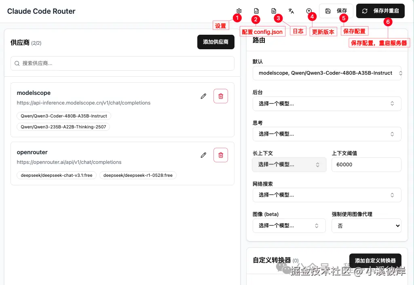Open the 强制使用图像代理 dropdown
The height and width of the screenshot is (285, 414).
coord(366,226)
